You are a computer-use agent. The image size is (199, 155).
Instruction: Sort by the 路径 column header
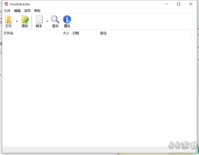pos(145,33)
